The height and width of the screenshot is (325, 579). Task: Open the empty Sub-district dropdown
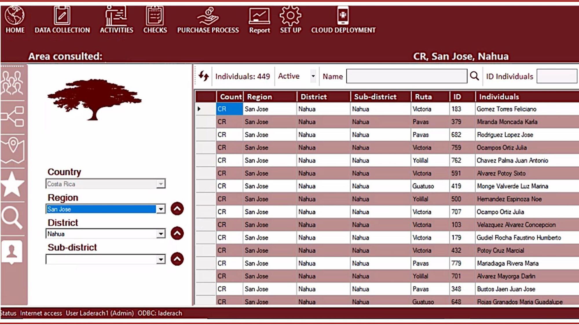tap(161, 259)
